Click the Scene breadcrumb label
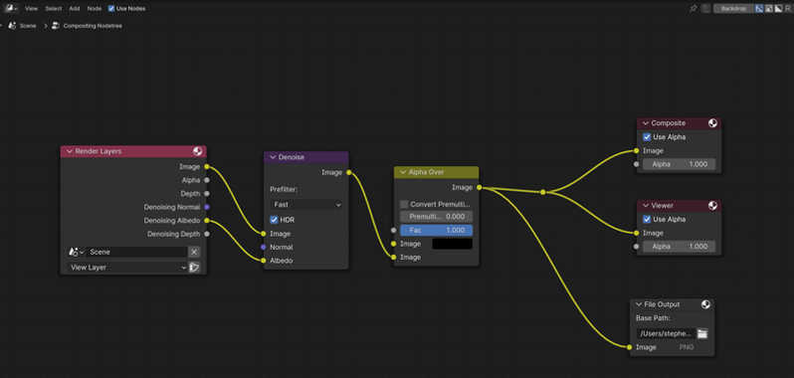 pyautogui.click(x=28, y=26)
